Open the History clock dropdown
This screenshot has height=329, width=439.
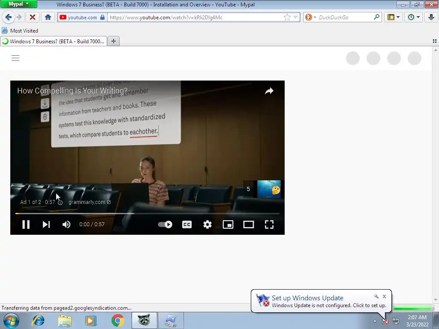tap(414, 17)
